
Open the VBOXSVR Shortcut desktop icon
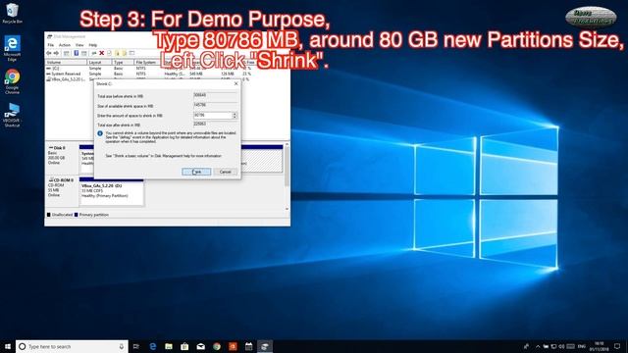[12, 115]
